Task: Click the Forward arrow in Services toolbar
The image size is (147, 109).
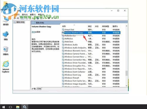Action: (18, 18)
